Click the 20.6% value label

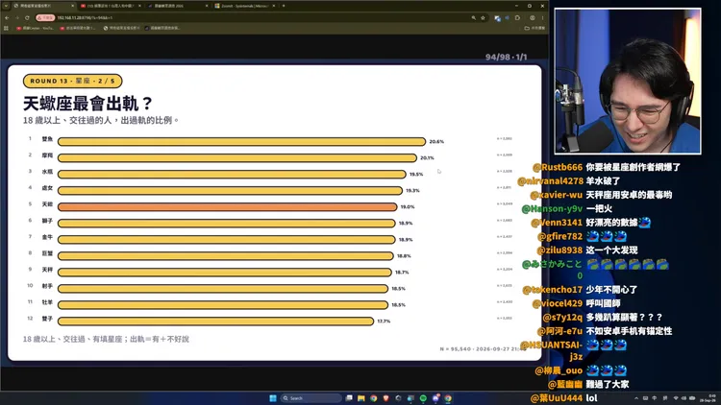436,142
